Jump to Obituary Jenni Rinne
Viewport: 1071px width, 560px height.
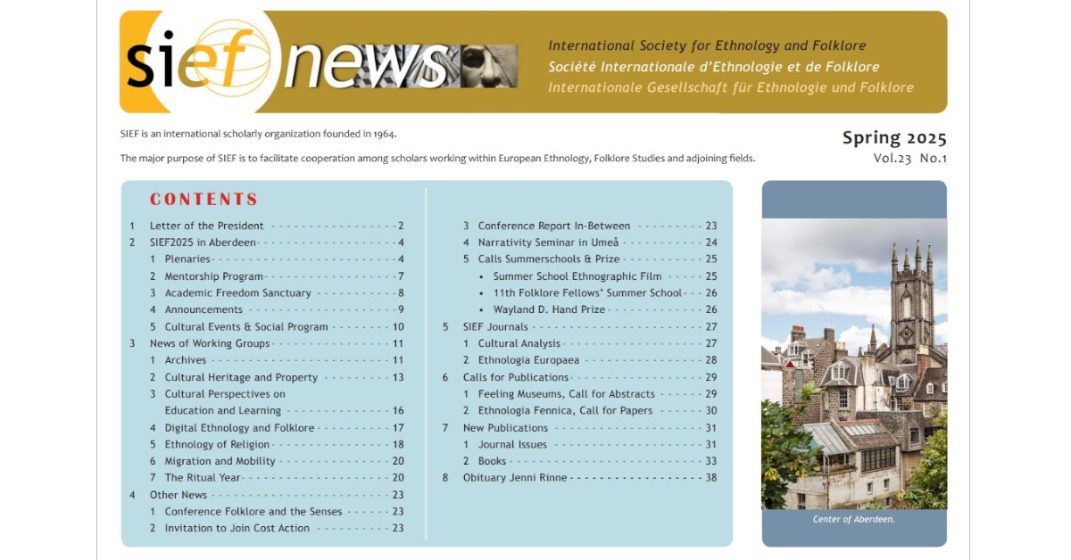coord(516,478)
